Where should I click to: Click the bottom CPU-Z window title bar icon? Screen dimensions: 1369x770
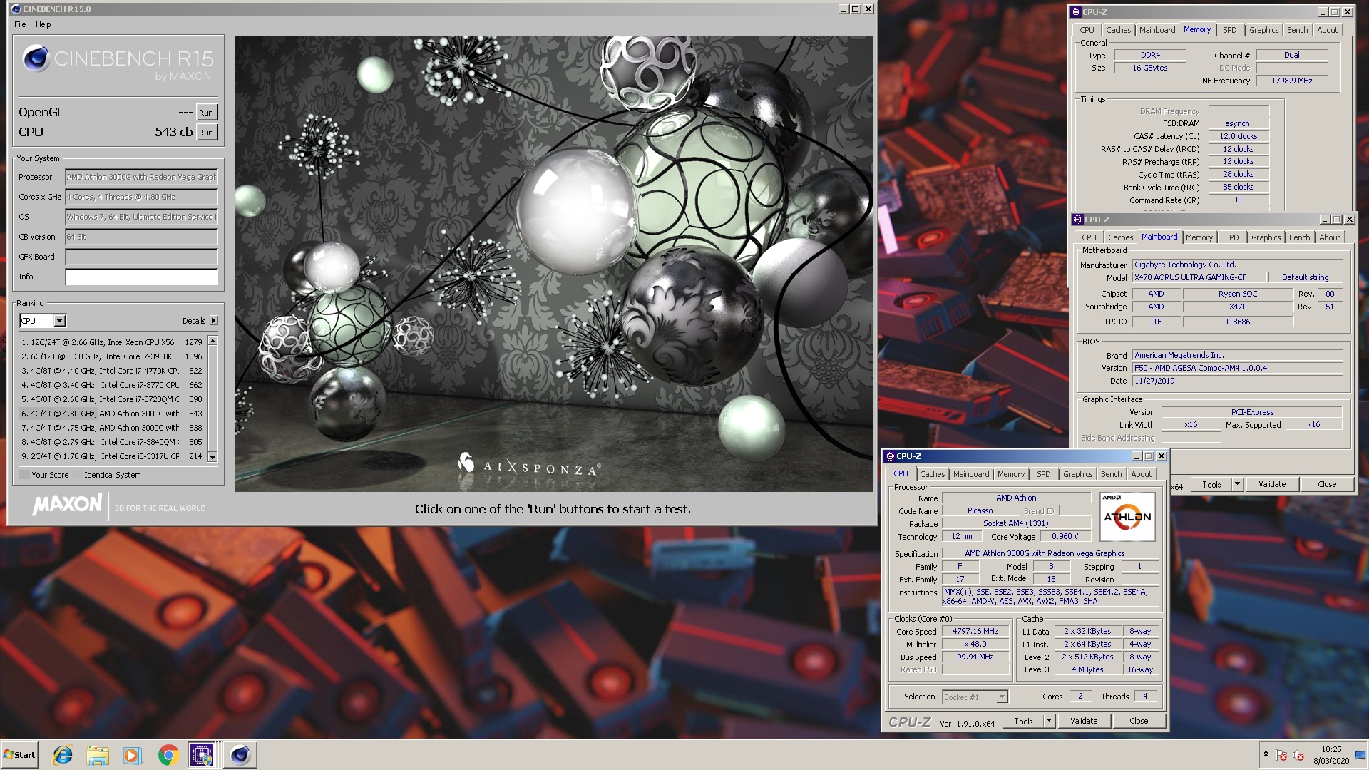[889, 456]
